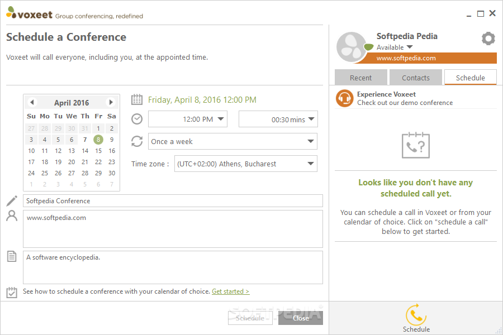Go to previous month in the calendar
This screenshot has width=503, height=335.
pyautogui.click(x=32, y=102)
